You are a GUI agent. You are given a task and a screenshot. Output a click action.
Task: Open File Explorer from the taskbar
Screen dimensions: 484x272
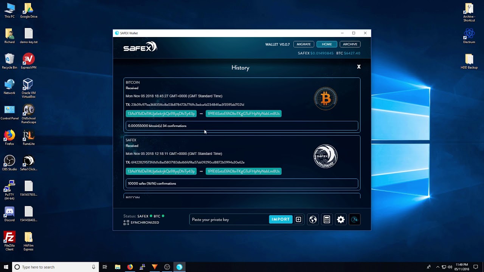118,267
